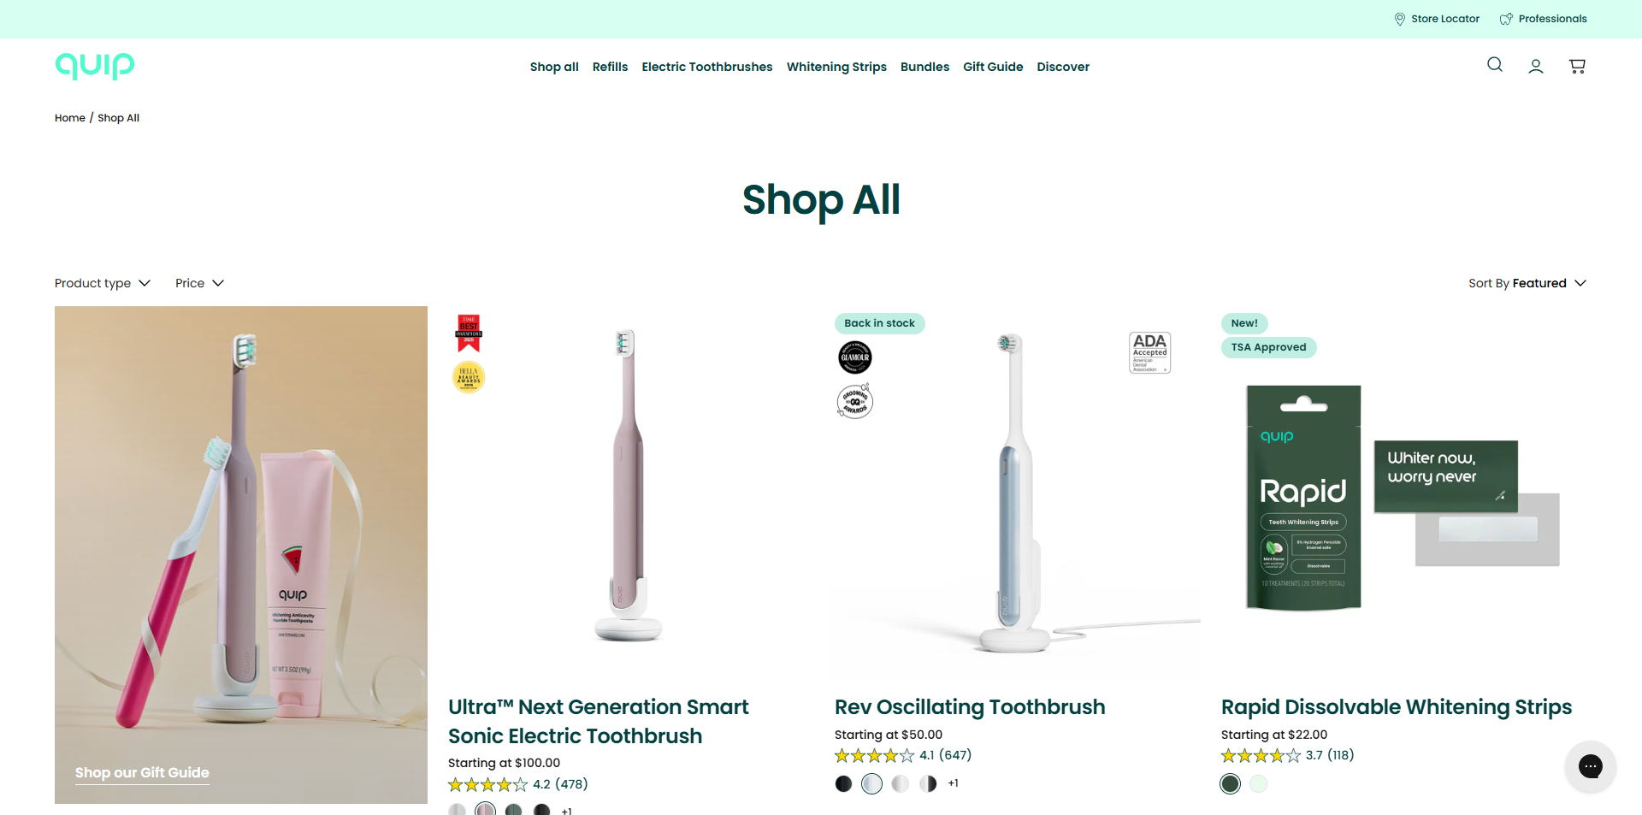Open the account profile icon
1642x815 pixels.
pos(1536,66)
